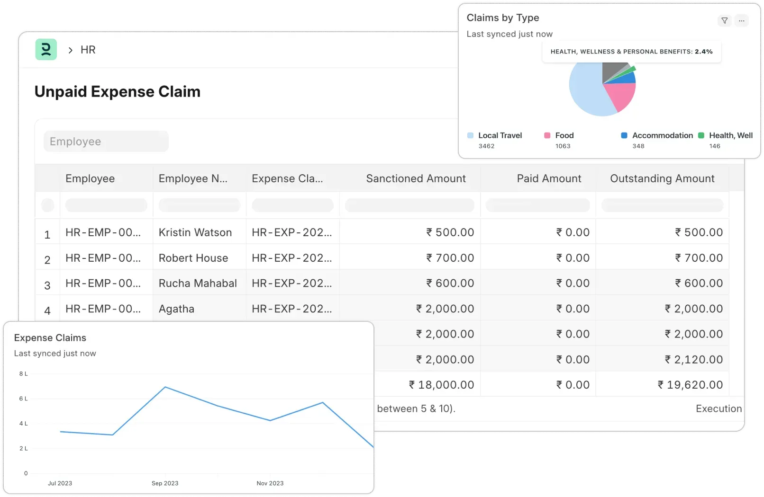Click the Local Travel legend icon

470,135
